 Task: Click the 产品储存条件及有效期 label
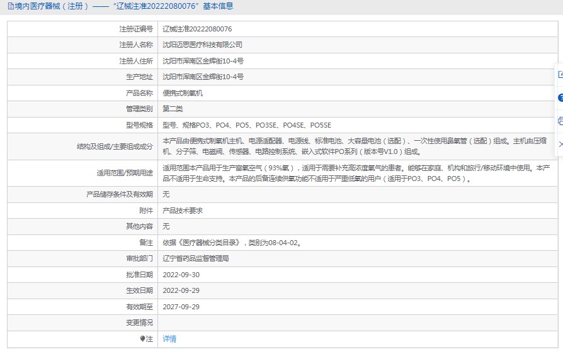click(x=120, y=194)
